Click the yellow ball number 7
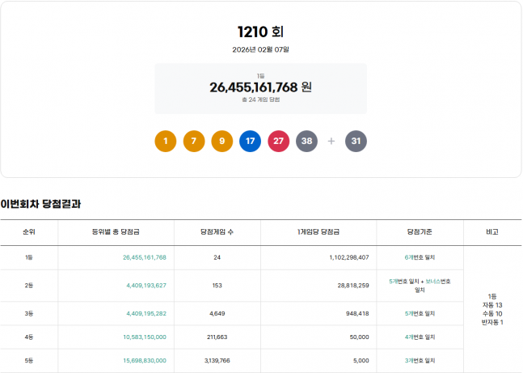The image size is (523, 373). (x=194, y=141)
